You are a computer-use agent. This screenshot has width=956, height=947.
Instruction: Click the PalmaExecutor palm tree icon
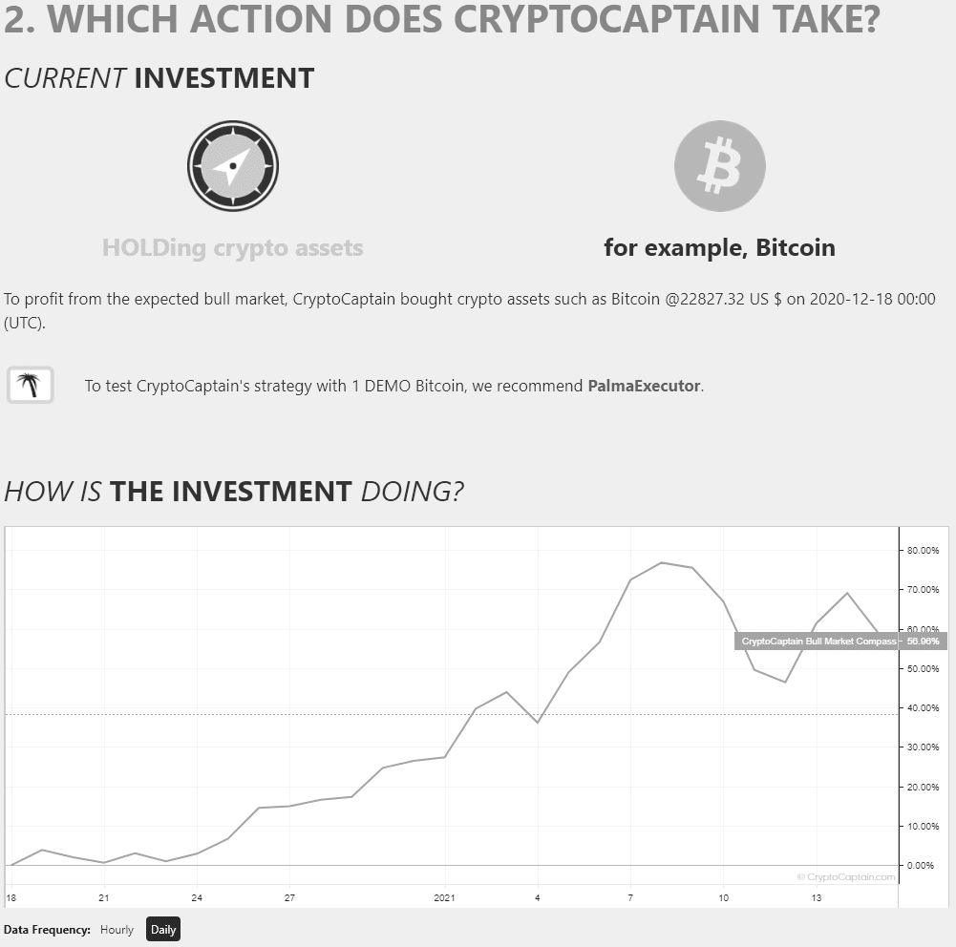coord(30,385)
